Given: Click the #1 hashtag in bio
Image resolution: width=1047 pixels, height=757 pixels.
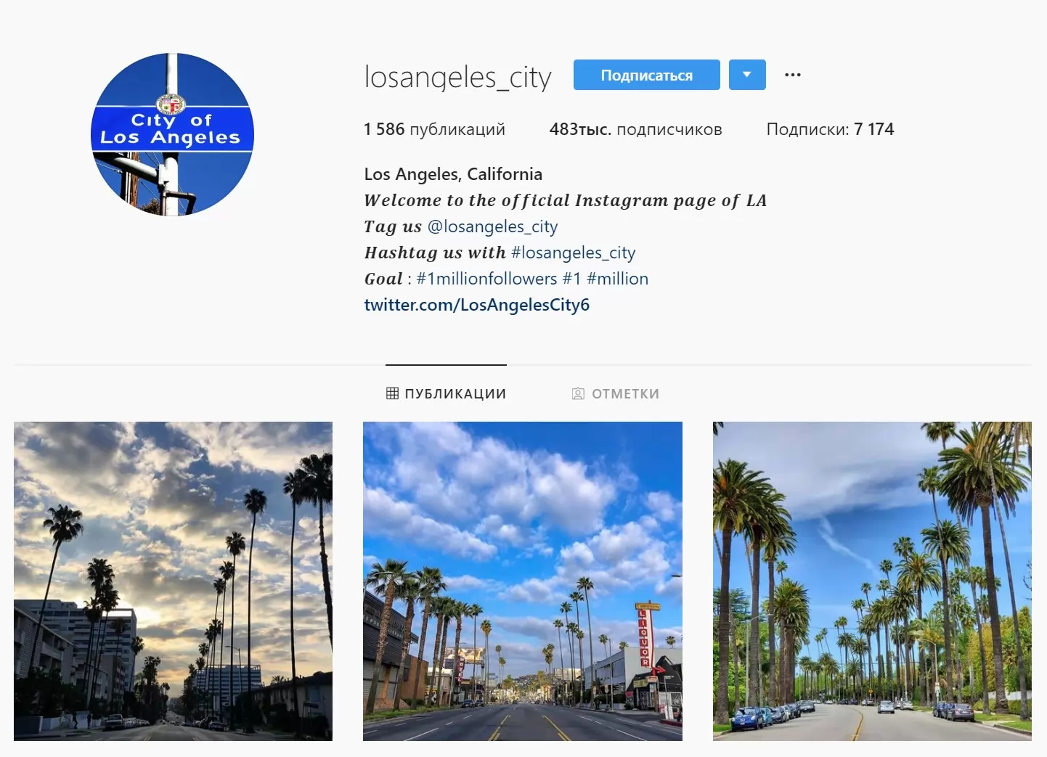Looking at the screenshot, I should click(x=572, y=279).
